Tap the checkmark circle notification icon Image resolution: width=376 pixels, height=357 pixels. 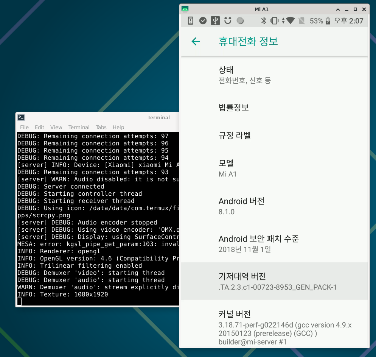pos(203,21)
